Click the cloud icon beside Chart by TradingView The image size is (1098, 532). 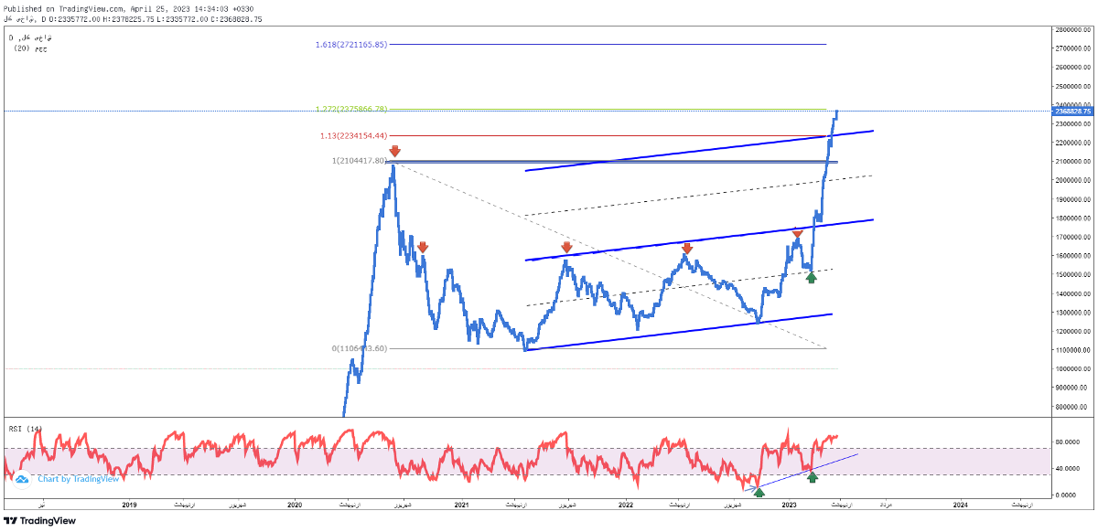pyautogui.click(x=23, y=478)
